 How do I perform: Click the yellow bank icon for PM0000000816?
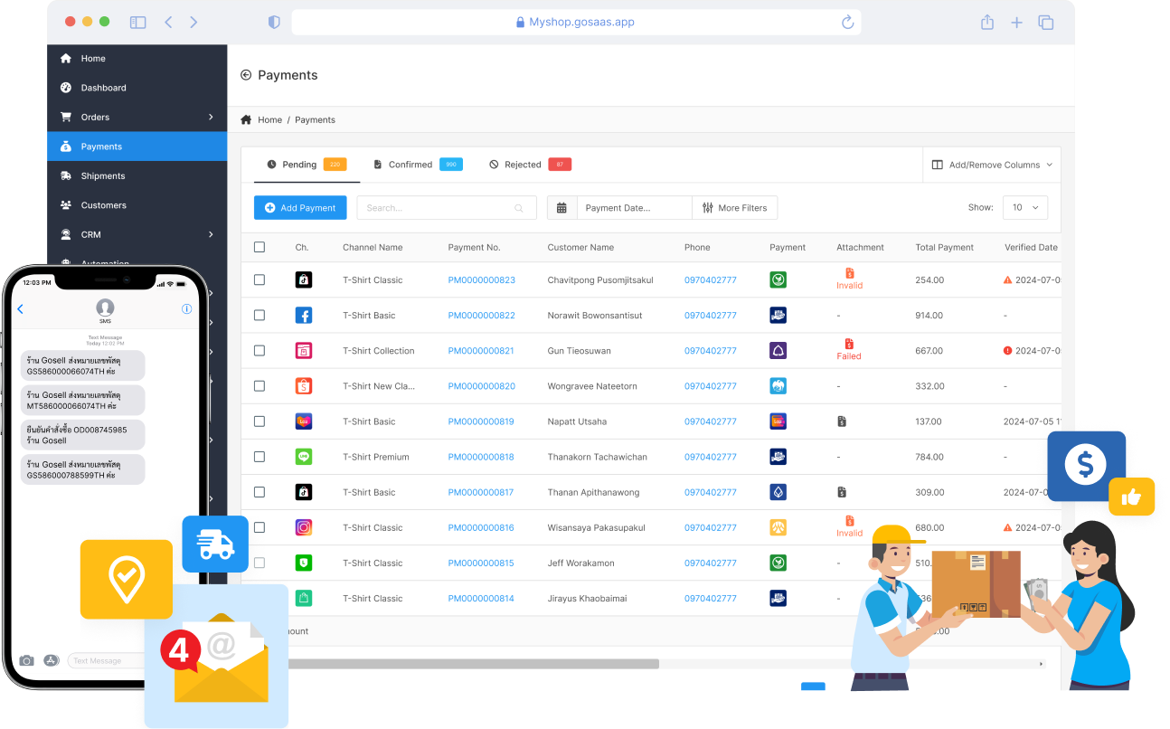pyautogui.click(x=778, y=527)
